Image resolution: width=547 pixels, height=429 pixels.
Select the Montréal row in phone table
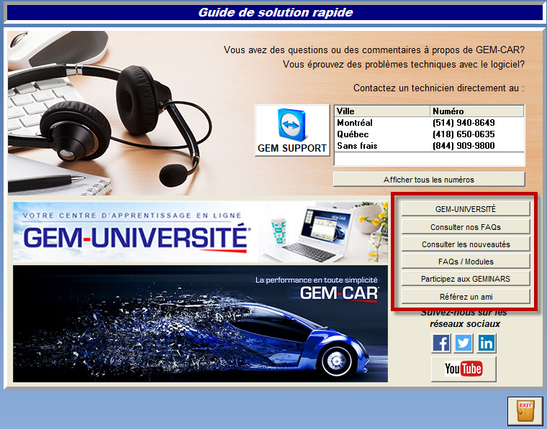click(429, 123)
